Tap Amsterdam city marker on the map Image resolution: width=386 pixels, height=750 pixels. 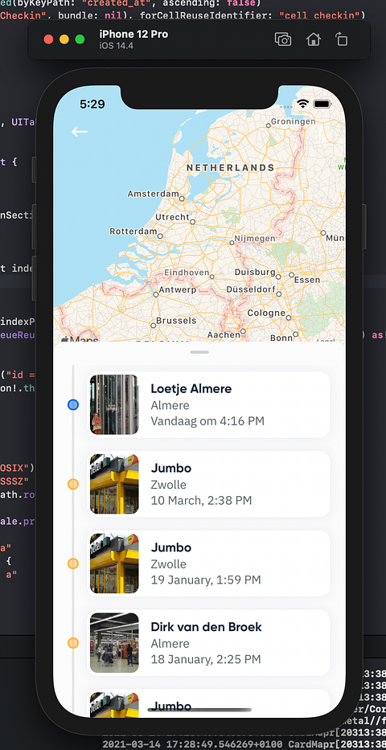(x=182, y=197)
